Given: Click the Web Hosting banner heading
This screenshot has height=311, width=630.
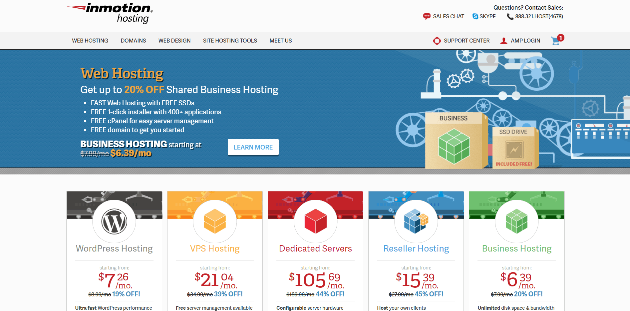Looking at the screenshot, I should tap(122, 73).
